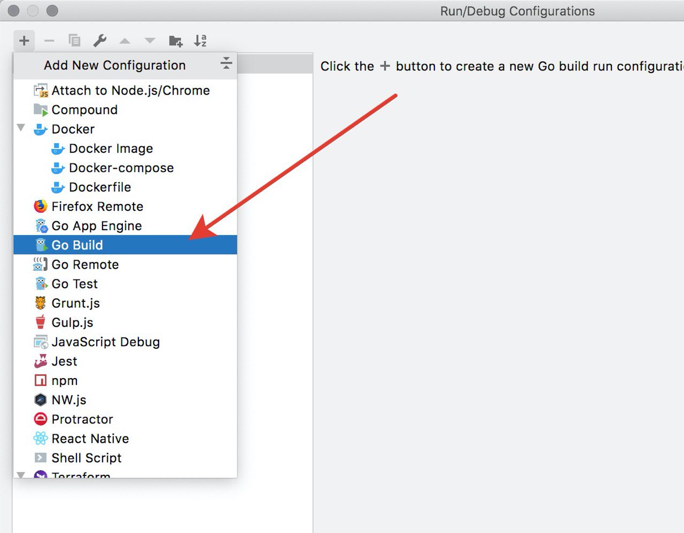The width and height of the screenshot is (684, 533).
Task: Select the Compound configuration type
Action: (x=125, y=109)
